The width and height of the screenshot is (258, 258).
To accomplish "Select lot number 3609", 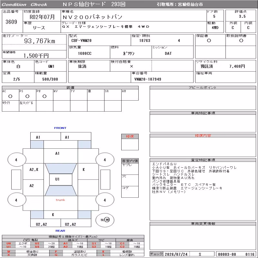I will (x=11, y=22).
